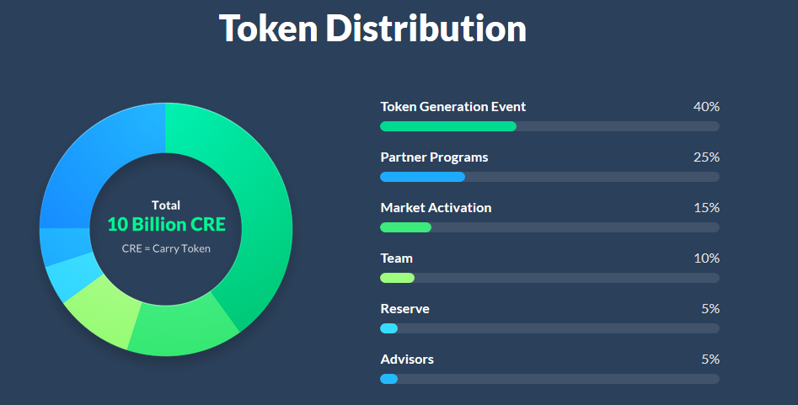
Task: Click the Advisors progress bar
Action: (x=549, y=379)
